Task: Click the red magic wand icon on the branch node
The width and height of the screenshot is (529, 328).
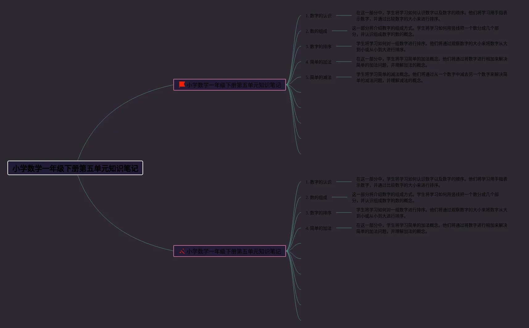Action: click(x=182, y=251)
